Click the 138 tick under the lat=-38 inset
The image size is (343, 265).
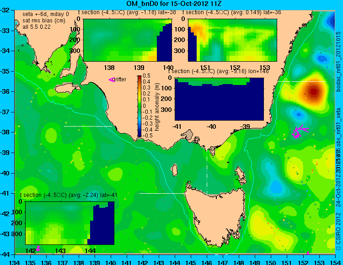109,68
